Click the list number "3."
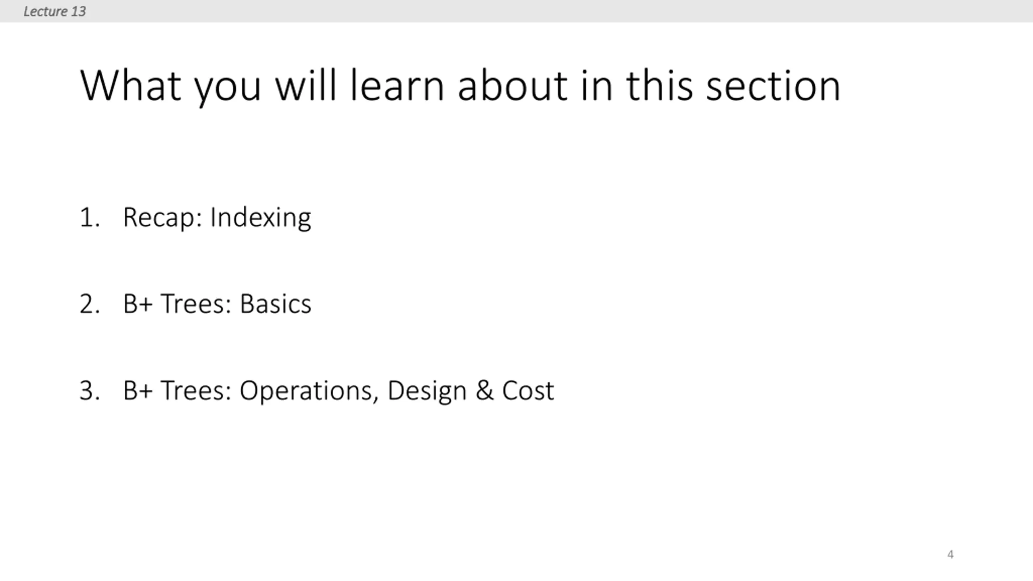1033x581 pixels. click(x=90, y=391)
